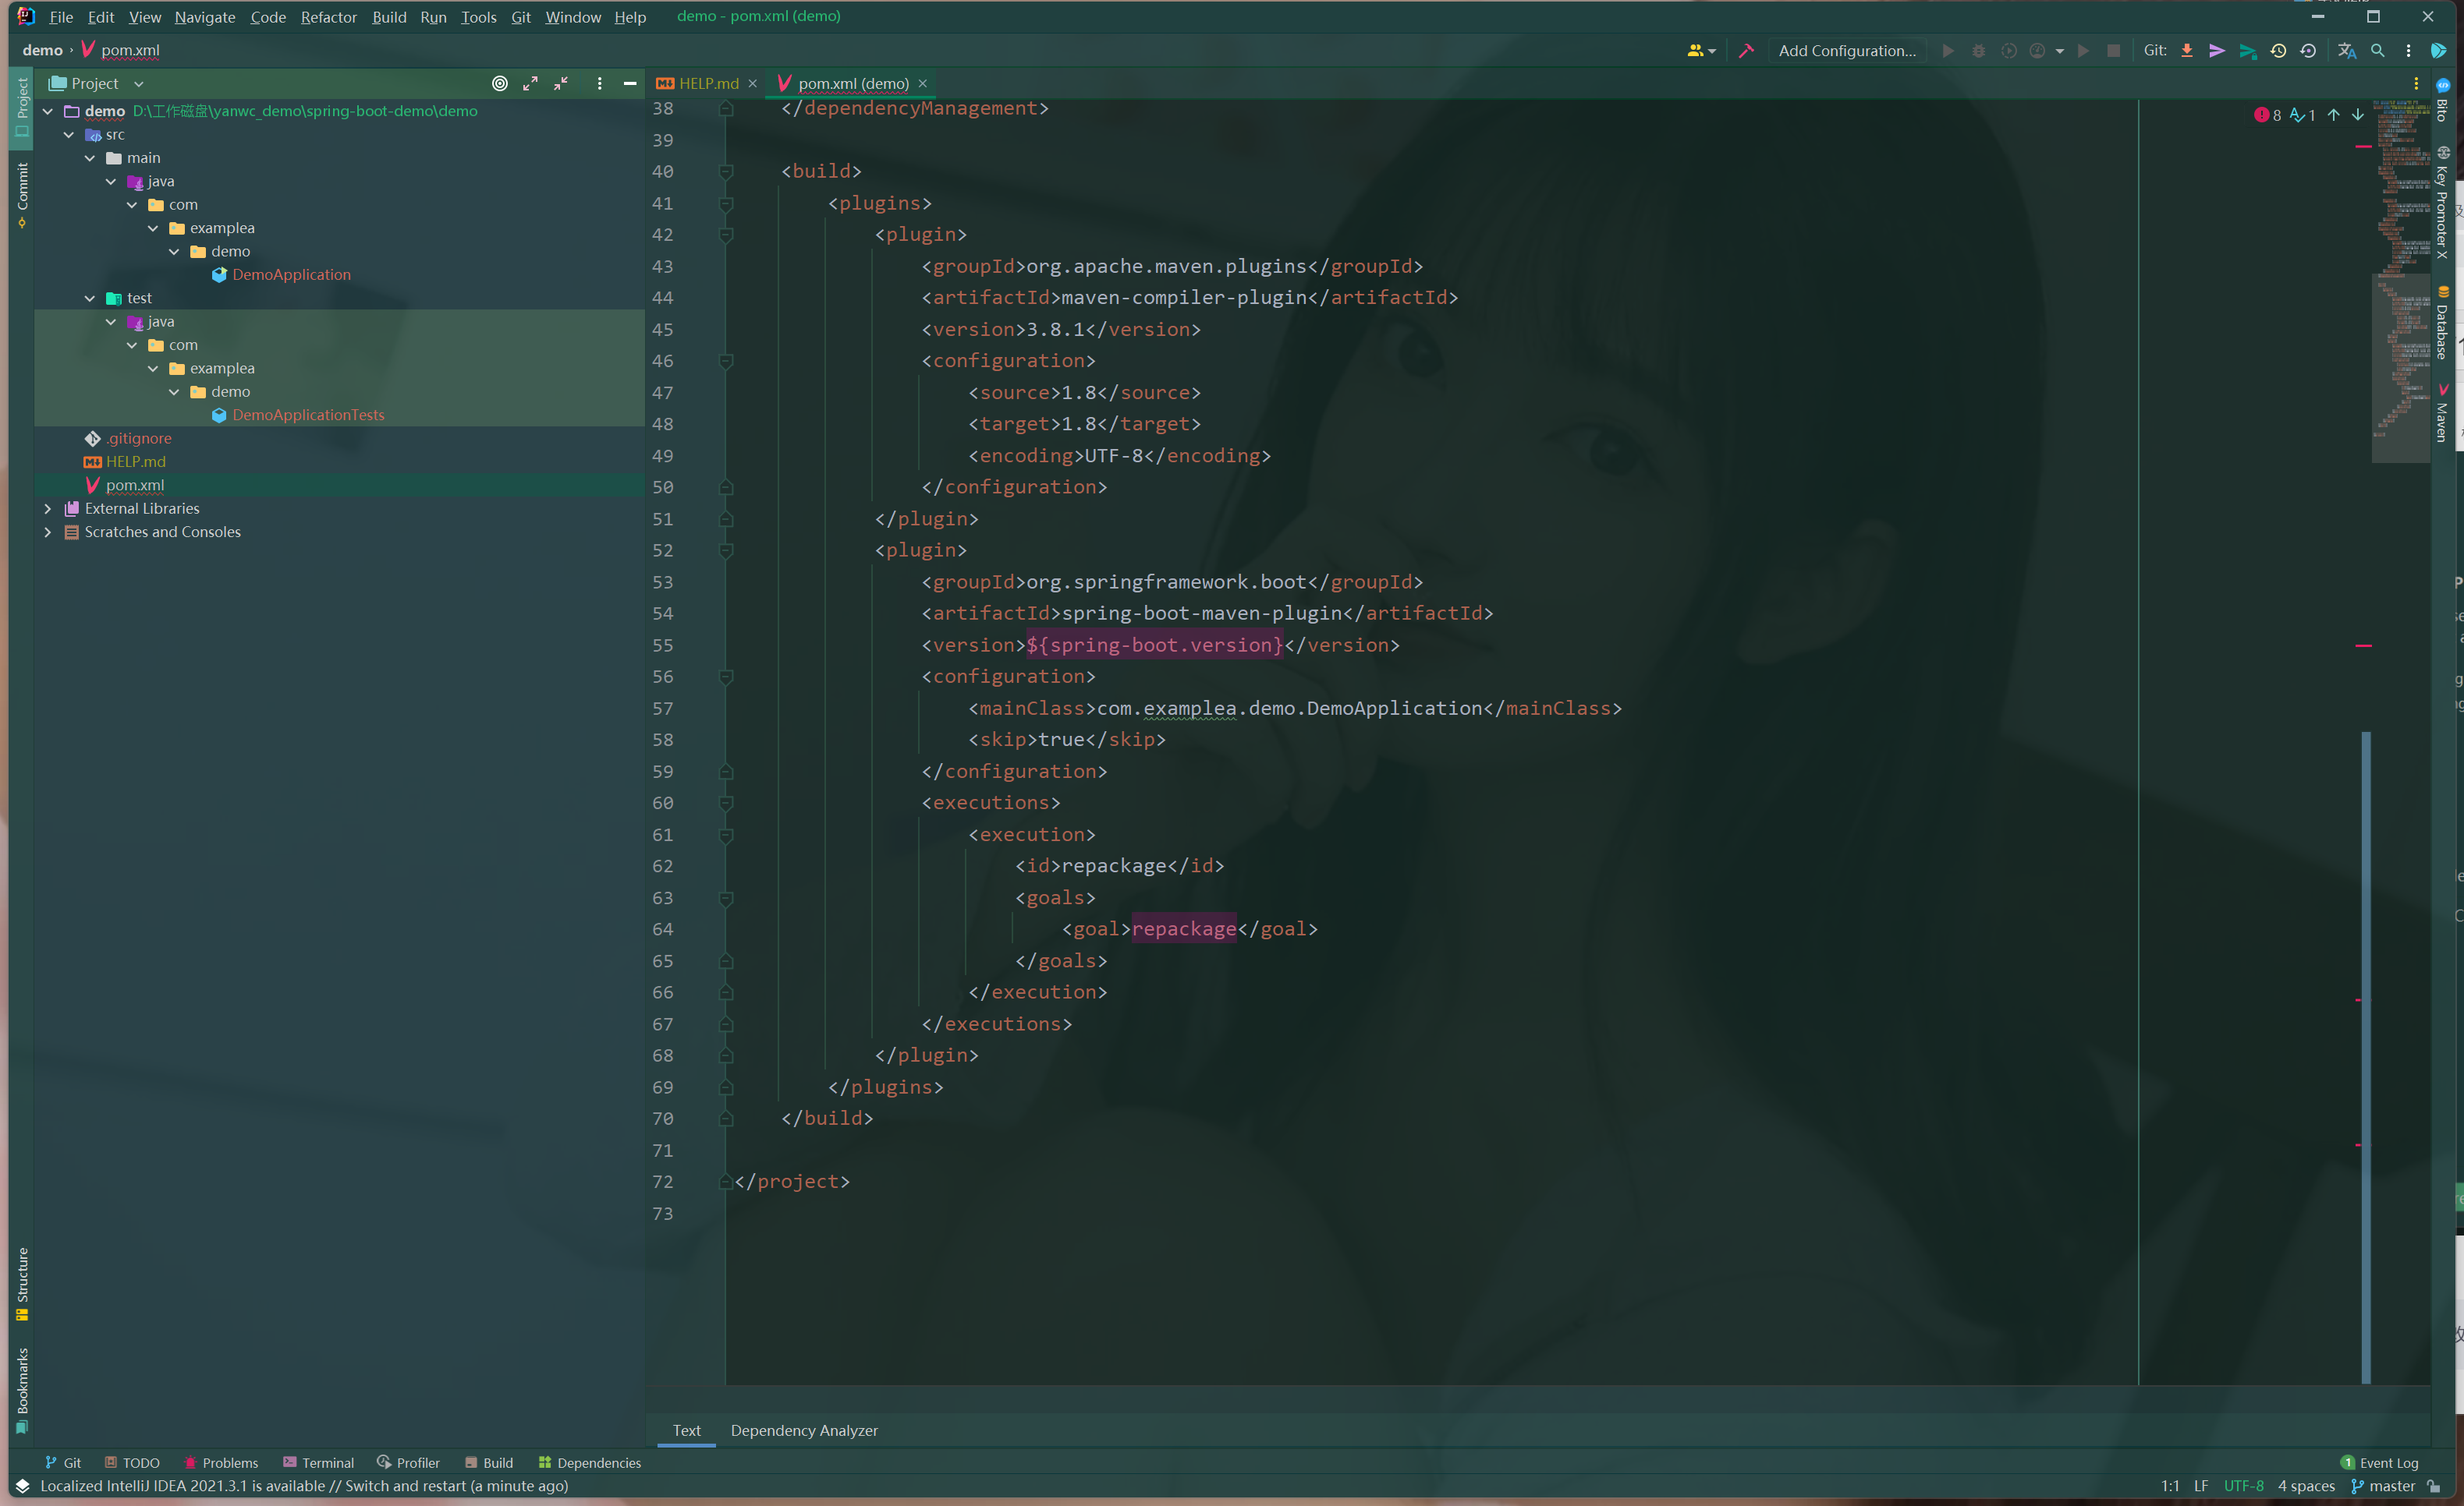
Task: Click the Search Everywhere magnifier icon
Action: [x=2378, y=51]
